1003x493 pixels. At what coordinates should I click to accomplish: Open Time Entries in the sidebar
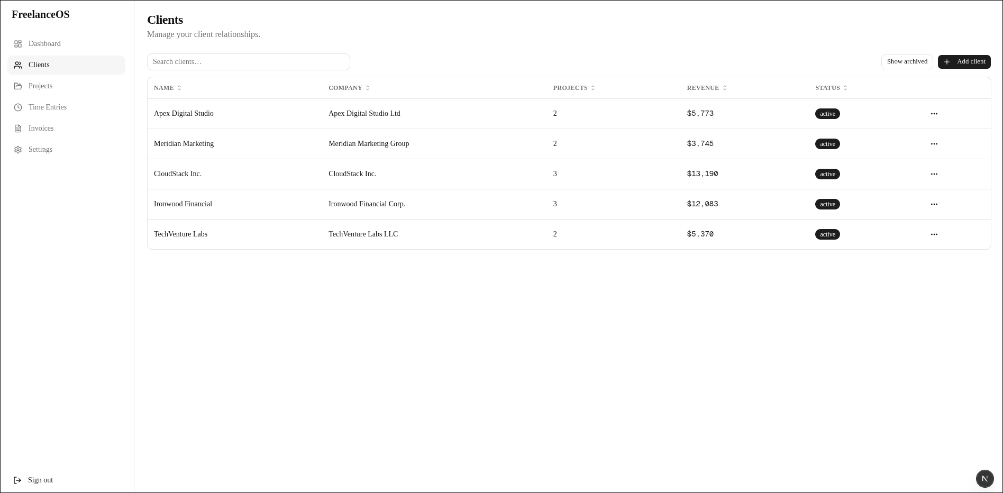point(66,107)
